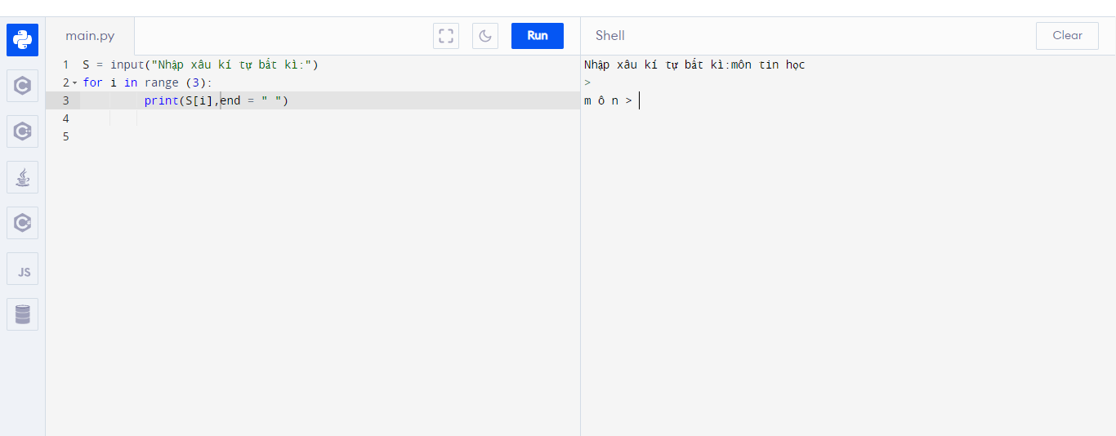1116x436 pixels.
Task: Open the JavaScript (JS) editor
Action: pos(22,269)
